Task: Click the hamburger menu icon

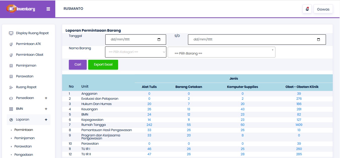Action: [x=48, y=9]
